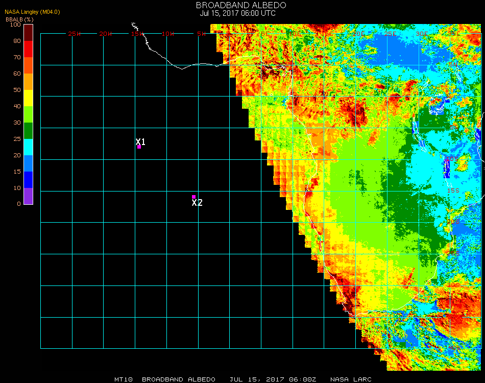Select the orange 50-60 legend swatch
The height and width of the screenshot is (383, 485).
click(x=28, y=82)
